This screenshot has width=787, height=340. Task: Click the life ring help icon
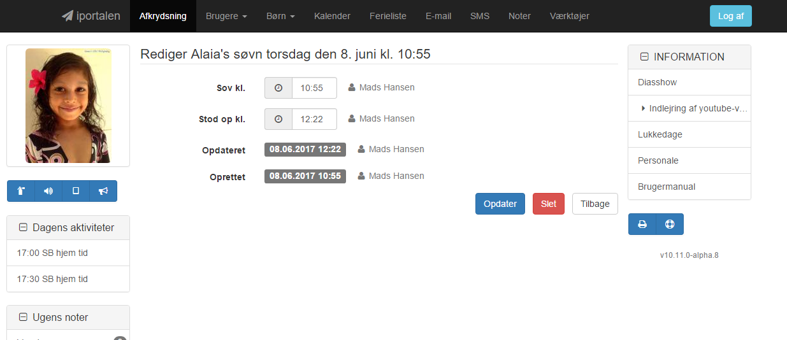pyautogui.click(x=670, y=224)
